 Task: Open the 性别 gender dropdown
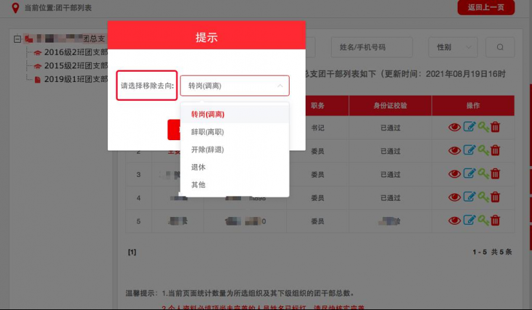point(452,47)
